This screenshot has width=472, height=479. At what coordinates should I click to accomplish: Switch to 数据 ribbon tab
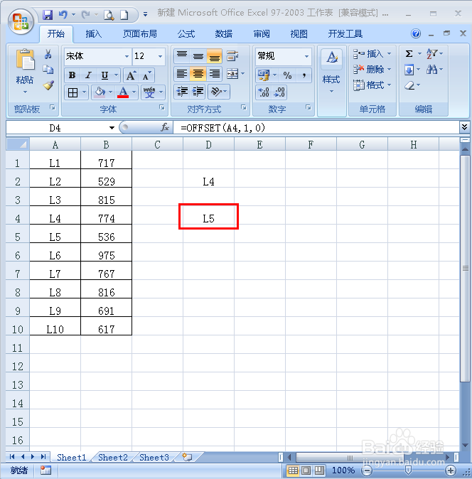click(223, 33)
